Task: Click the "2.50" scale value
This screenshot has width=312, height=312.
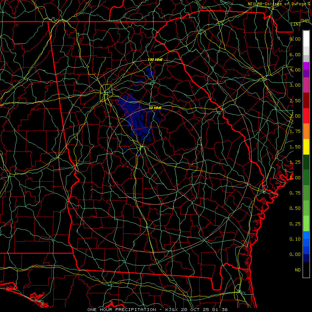Action: [x=295, y=101]
